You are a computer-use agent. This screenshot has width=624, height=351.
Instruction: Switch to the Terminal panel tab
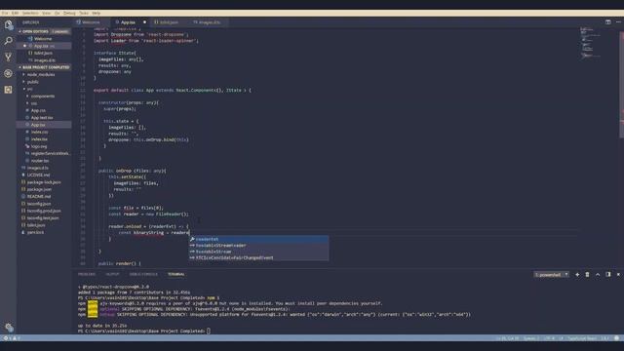coord(175,274)
